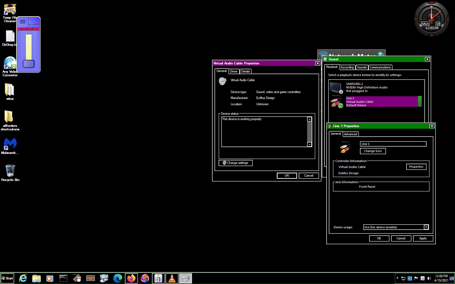Switch to Details tab in Virtual Audio Cable Properties

click(245, 71)
